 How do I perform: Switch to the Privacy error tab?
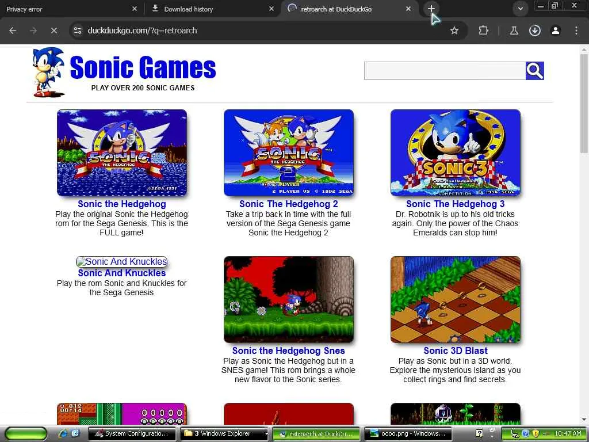tap(68, 9)
